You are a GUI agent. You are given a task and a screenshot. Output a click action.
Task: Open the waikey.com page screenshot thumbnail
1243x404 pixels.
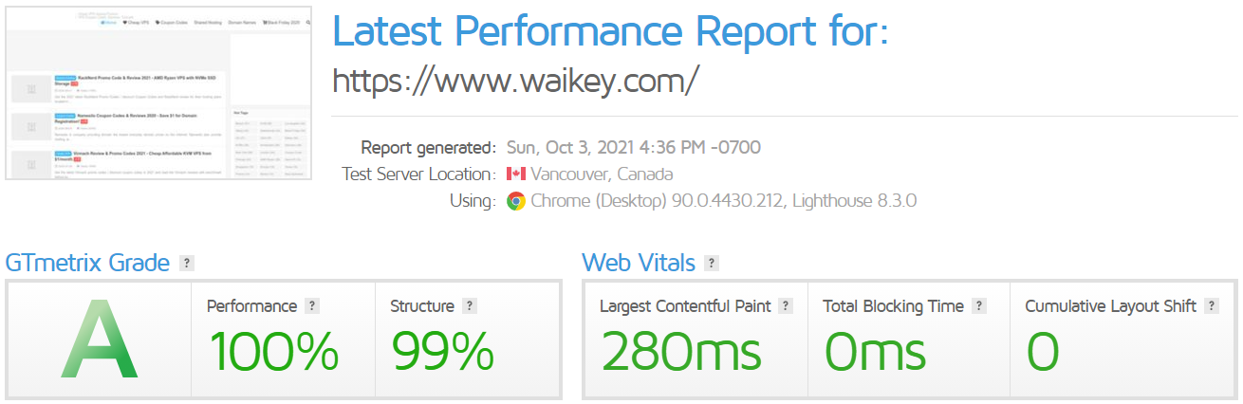coord(159,93)
